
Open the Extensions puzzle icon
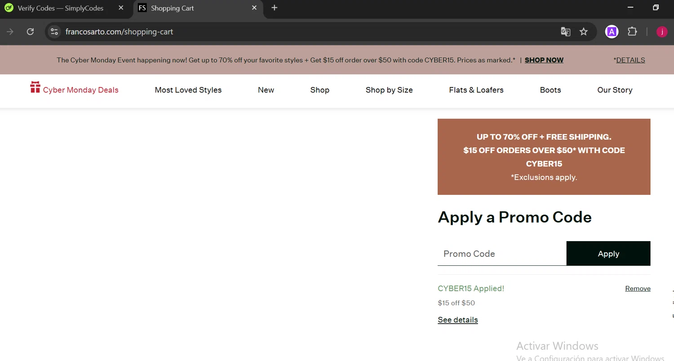(632, 31)
